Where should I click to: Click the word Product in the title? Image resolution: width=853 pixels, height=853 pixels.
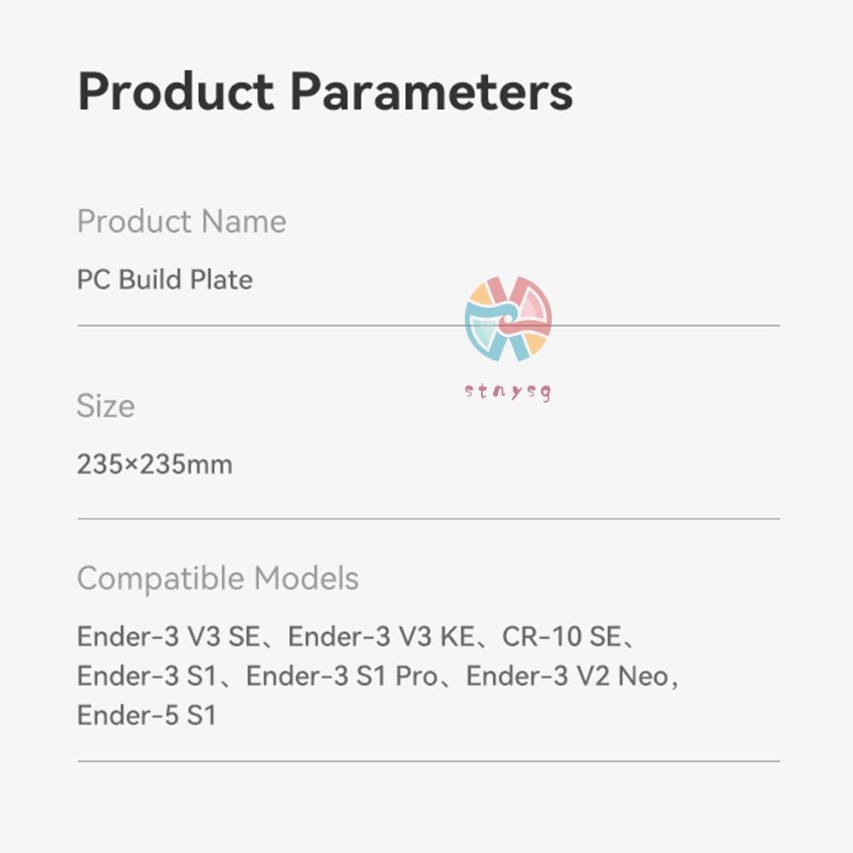[x=176, y=91]
